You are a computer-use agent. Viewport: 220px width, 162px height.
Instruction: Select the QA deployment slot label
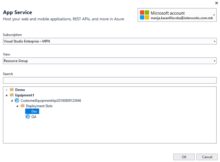point(34,117)
